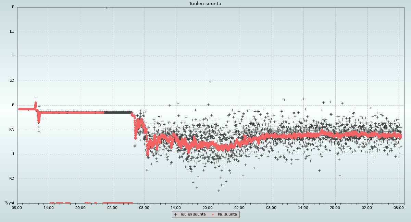Click the leftmost 14:00 time axis label

point(49,208)
